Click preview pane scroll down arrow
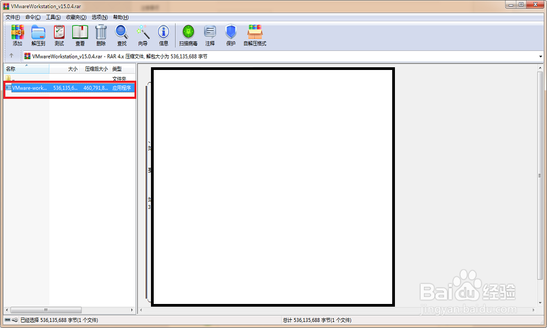Screen dimensions: 547x328 point(540,303)
